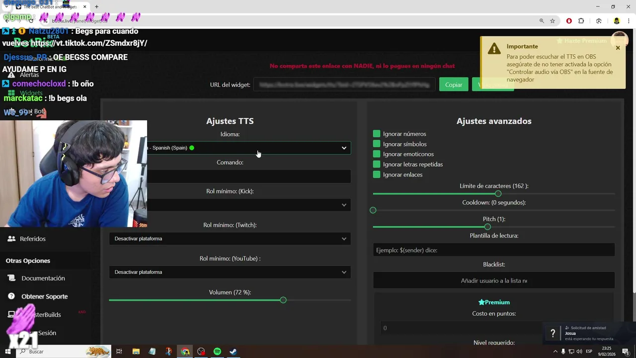Copy the widget URL with Copiar button
The width and height of the screenshot is (636, 358).
click(454, 85)
